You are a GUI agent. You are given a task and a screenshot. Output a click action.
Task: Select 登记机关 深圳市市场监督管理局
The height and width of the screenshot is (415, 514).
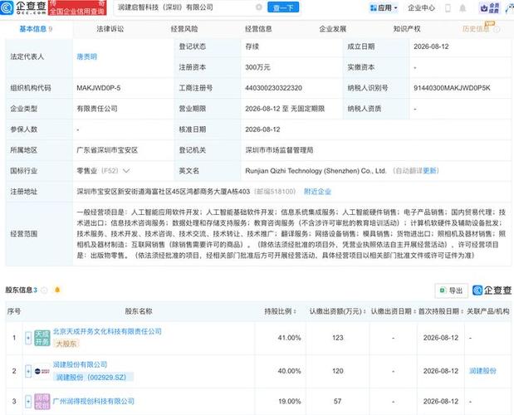[x=279, y=150]
